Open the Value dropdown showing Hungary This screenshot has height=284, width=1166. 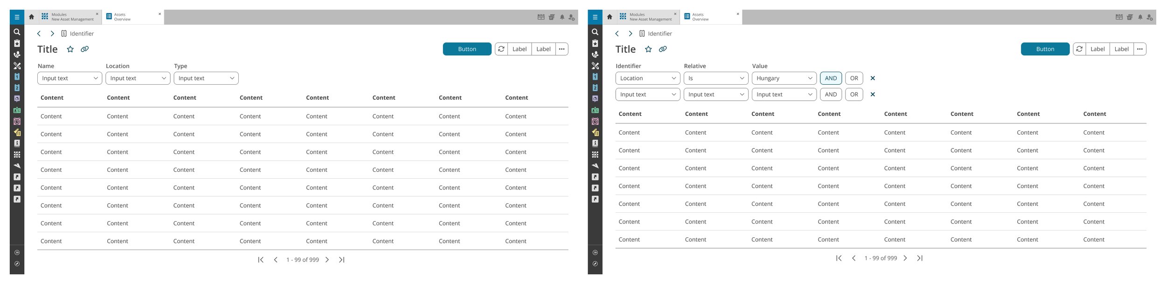[x=784, y=78]
